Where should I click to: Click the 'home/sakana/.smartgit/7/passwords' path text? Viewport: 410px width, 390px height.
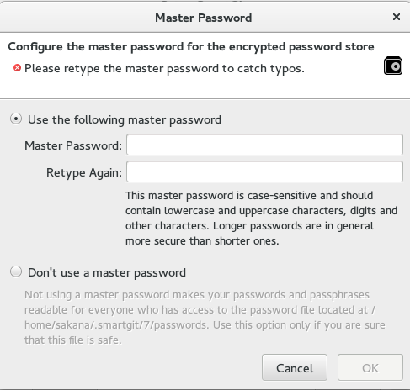pyautogui.click(x=116, y=325)
